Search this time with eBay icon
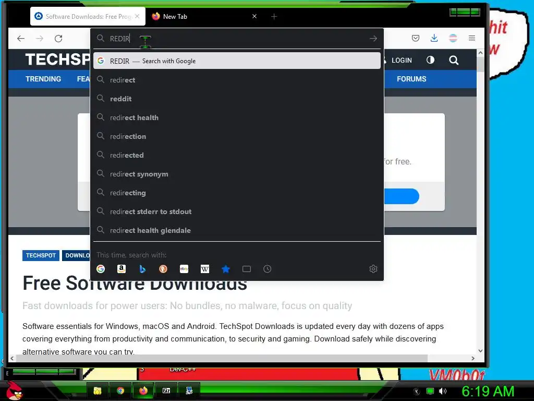 [184, 269]
